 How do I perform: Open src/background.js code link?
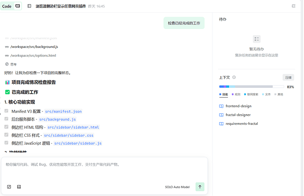click(x=57, y=120)
